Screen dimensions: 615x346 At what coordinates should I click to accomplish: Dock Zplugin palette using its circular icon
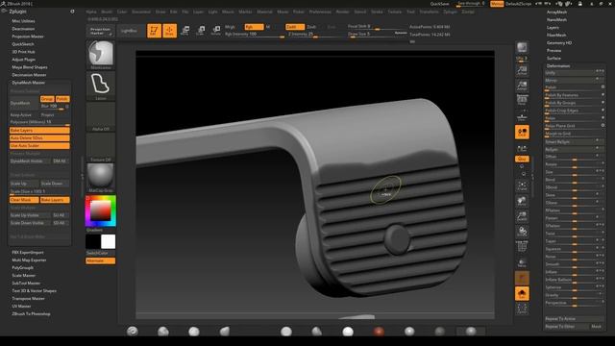tap(72, 12)
